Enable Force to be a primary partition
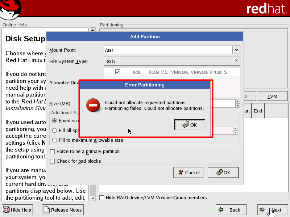 pos(52,152)
